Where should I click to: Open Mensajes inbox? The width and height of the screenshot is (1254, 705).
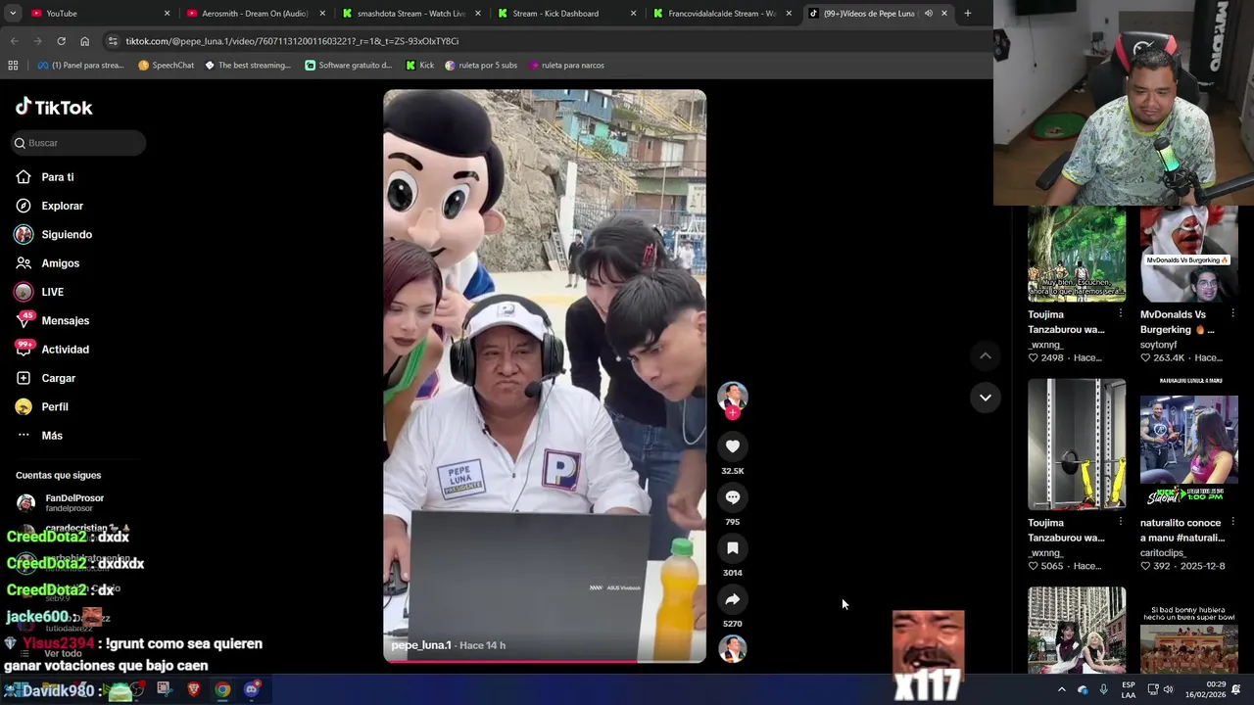click(x=65, y=320)
